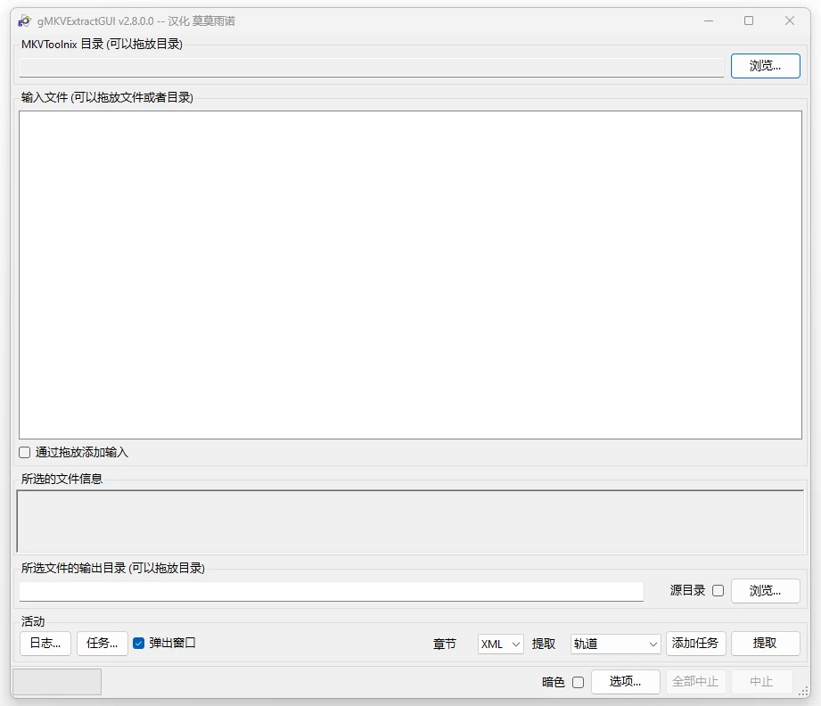Open the 任务 jobs window
The image size is (821, 706).
pyautogui.click(x=102, y=644)
